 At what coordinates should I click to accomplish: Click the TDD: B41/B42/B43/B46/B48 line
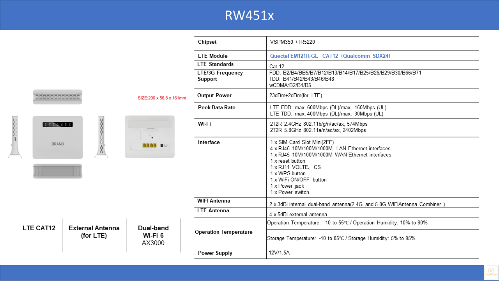tap(302, 79)
